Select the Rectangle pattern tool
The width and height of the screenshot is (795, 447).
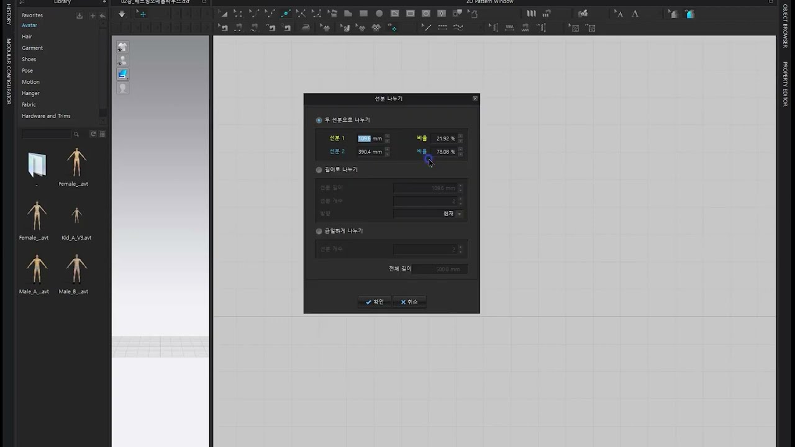tap(363, 14)
